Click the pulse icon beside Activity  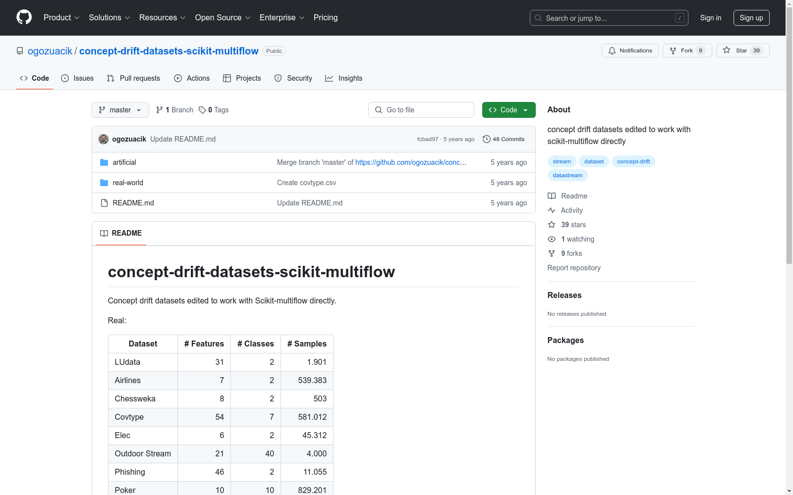pyautogui.click(x=552, y=210)
